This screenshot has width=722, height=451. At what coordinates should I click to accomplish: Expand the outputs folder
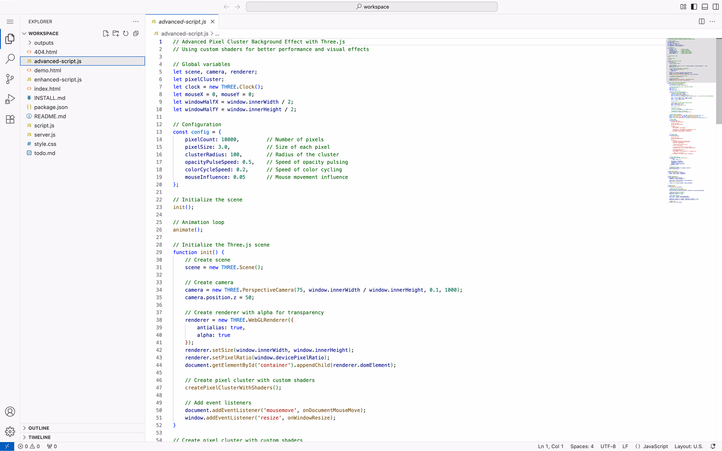(x=43, y=43)
